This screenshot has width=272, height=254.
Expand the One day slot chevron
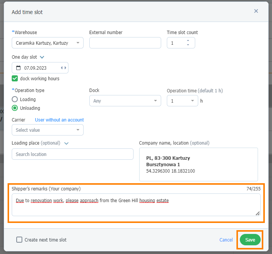tap(42, 57)
